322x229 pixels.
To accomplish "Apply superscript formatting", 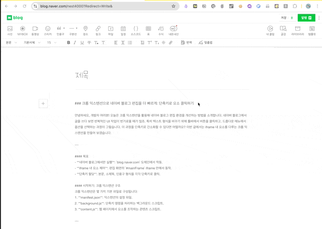I will (x=149, y=43).
